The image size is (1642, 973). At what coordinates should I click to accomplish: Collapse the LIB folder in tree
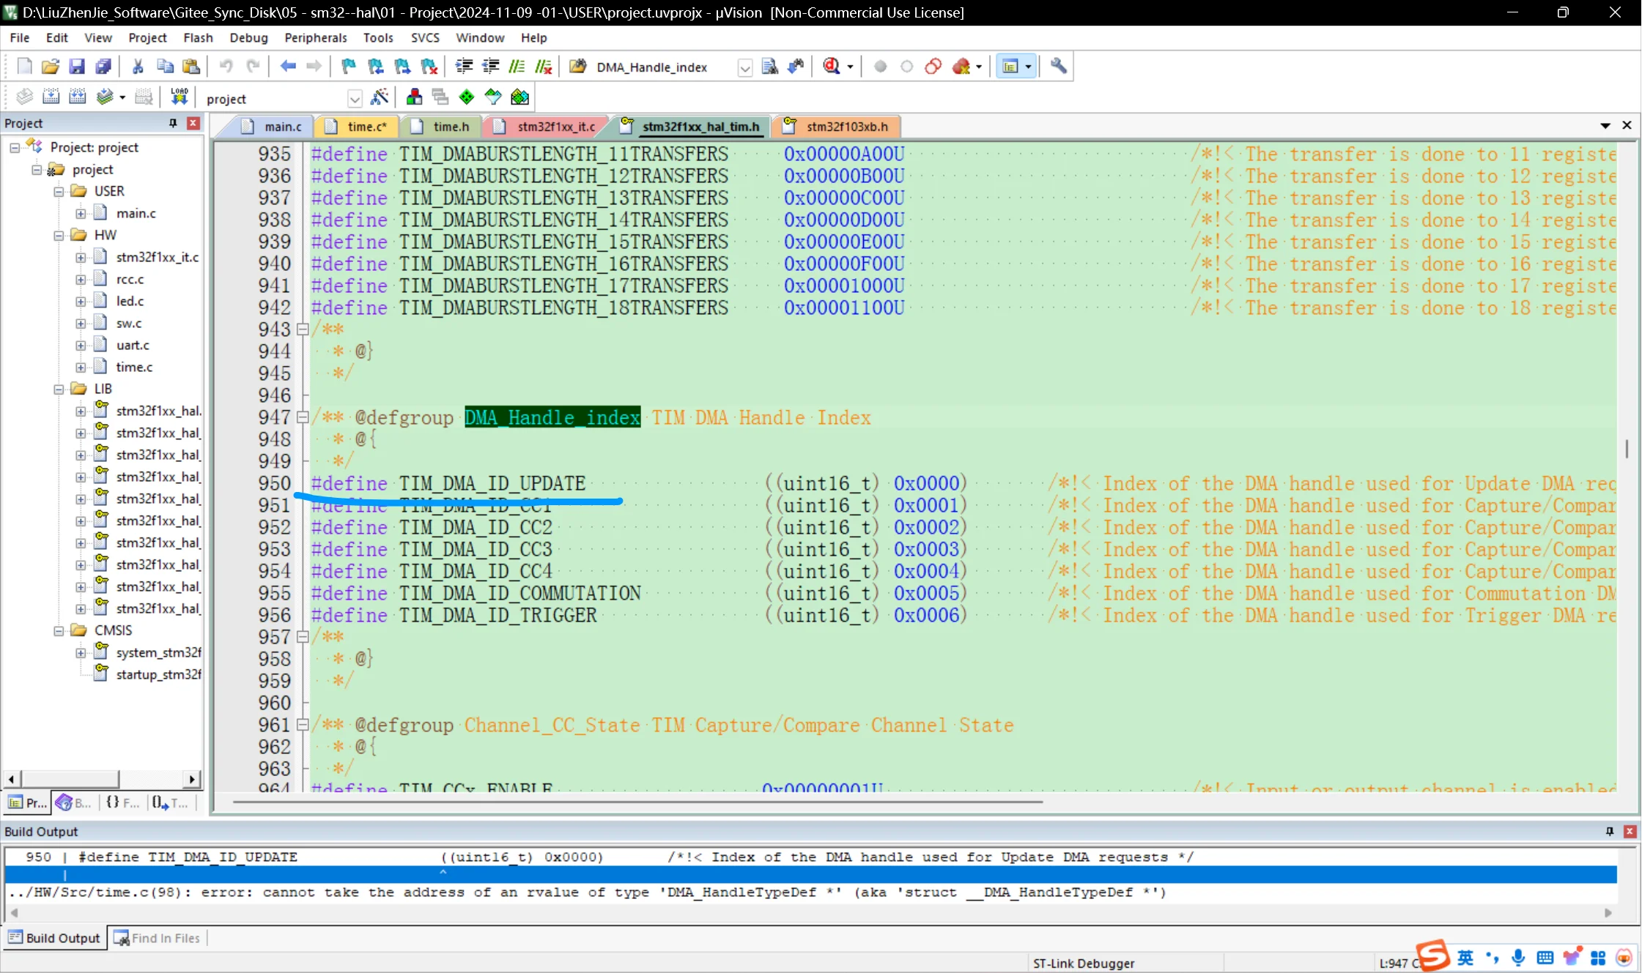click(x=59, y=389)
